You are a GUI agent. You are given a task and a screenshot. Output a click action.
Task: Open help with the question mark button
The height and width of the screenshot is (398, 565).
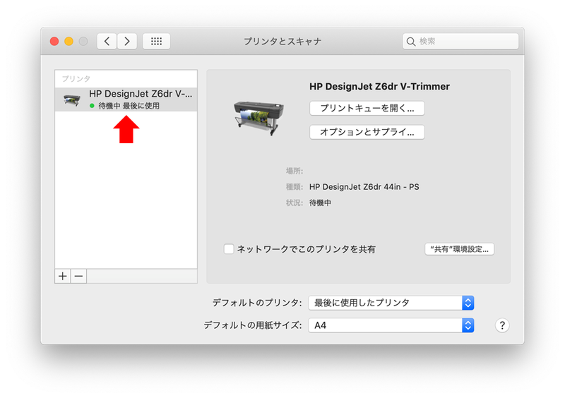pos(502,325)
